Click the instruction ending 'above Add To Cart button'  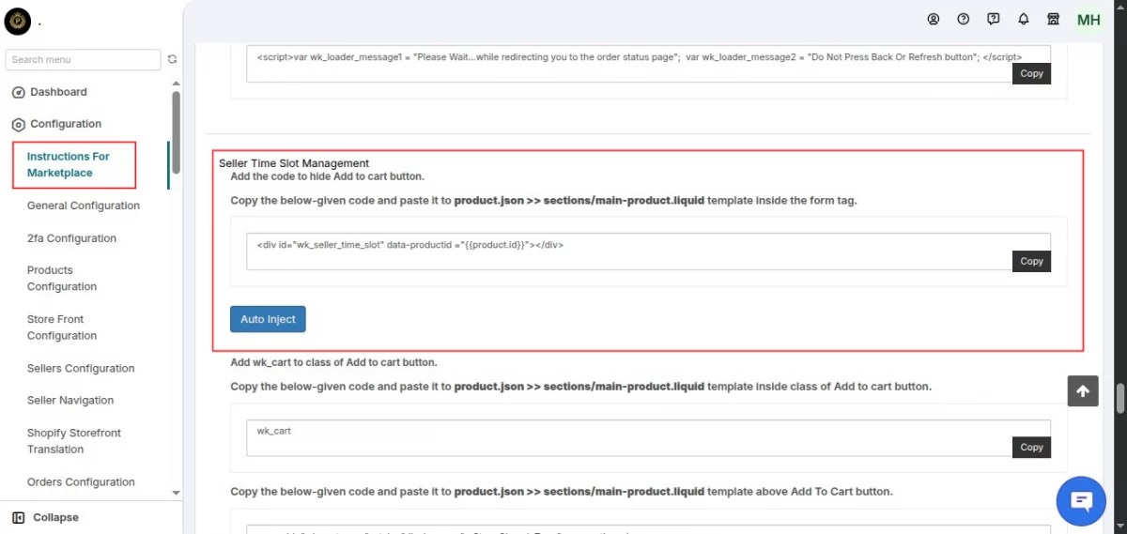(562, 491)
